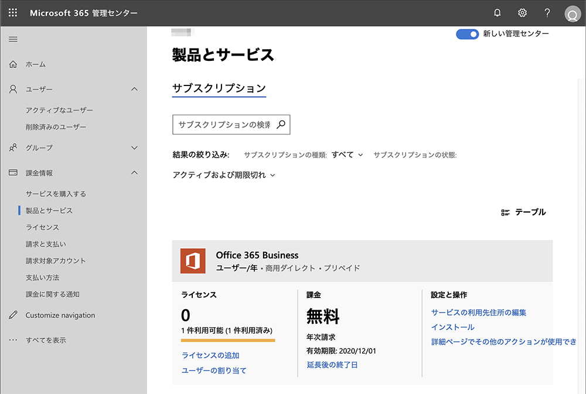The height and width of the screenshot is (394, 586).
Task: Click the ホーム house icon
Action: [13, 64]
